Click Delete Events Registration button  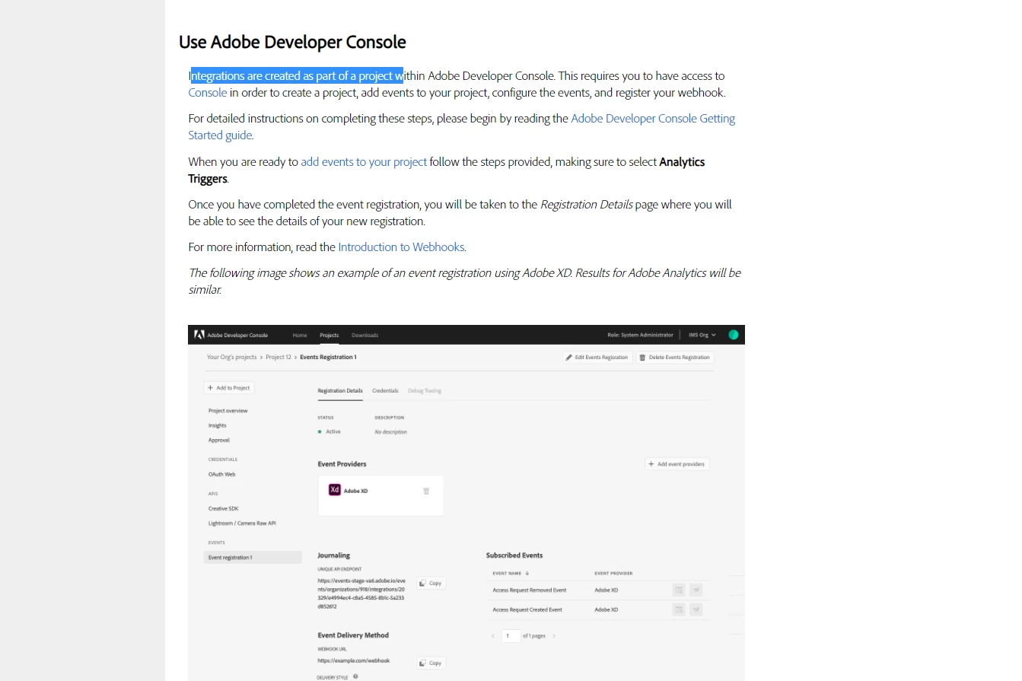tap(675, 357)
